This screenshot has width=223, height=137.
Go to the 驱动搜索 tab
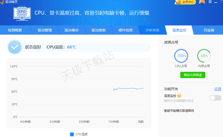[98, 30]
